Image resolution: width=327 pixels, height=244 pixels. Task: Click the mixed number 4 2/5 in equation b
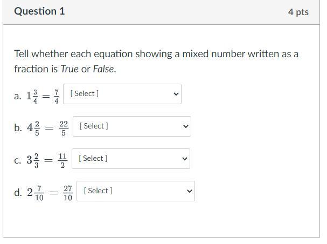33,128
